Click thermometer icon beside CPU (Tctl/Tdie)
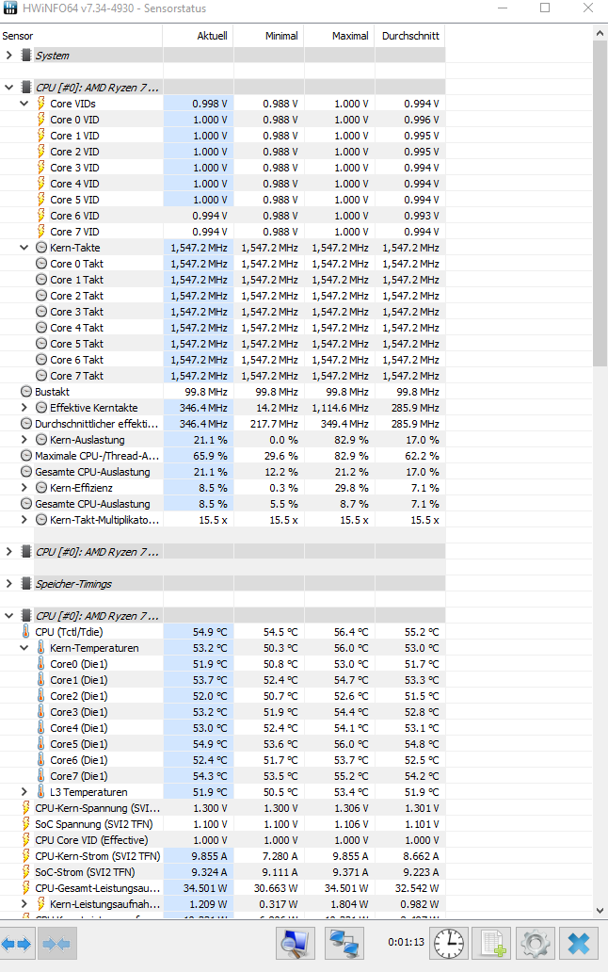608x972 pixels. [x=25, y=632]
